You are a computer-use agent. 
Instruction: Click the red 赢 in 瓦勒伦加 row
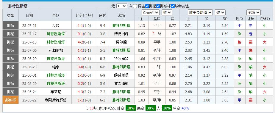pos(251,50)
